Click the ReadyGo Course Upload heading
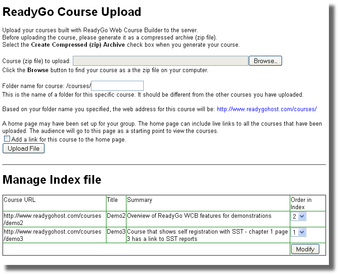The image size is (338, 274). click(72, 12)
